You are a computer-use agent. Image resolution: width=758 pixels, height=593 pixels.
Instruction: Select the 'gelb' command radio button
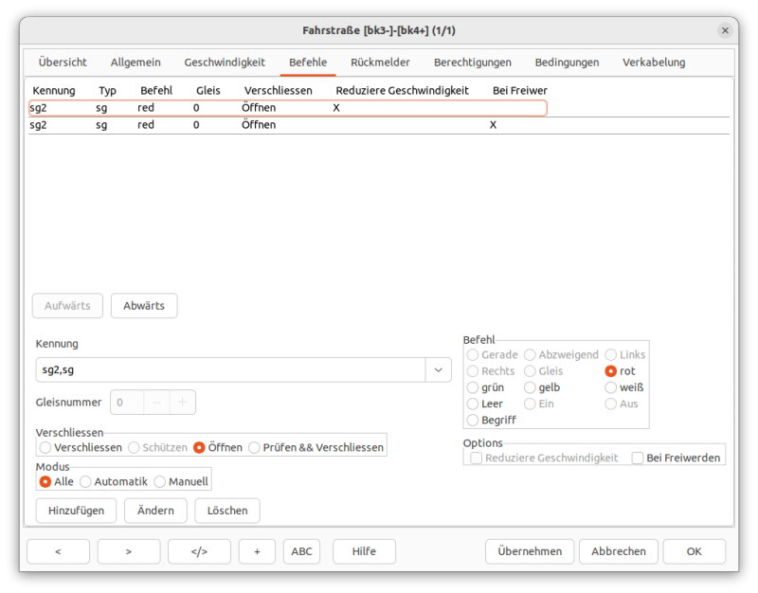coord(530,387)
